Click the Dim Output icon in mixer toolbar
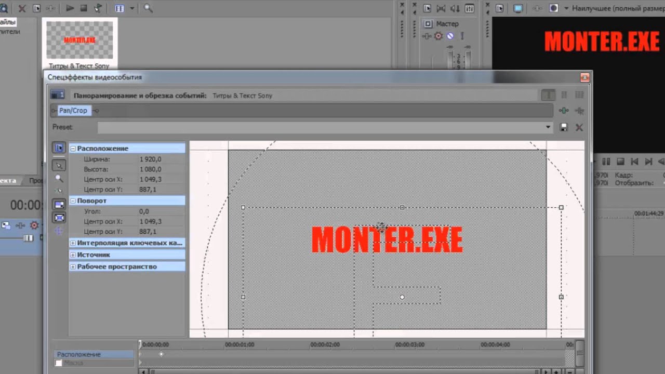Screen dimensions: 665x374 coord(455,8)
